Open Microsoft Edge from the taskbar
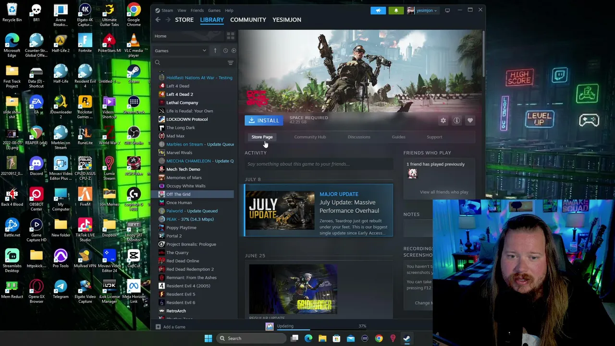The height and width of the screenshot is (346, 615). 308,338
